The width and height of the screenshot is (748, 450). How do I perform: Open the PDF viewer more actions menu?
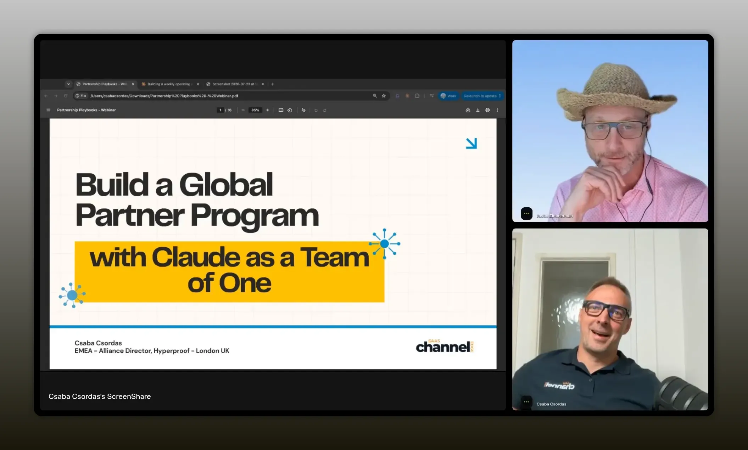pos(497,110)
